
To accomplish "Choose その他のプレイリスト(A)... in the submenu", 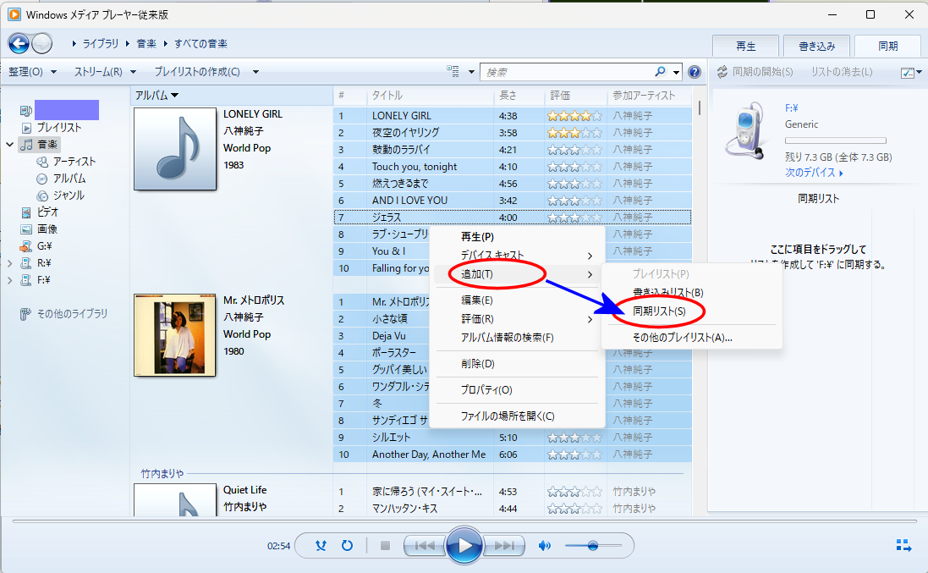I will (691, 338).
